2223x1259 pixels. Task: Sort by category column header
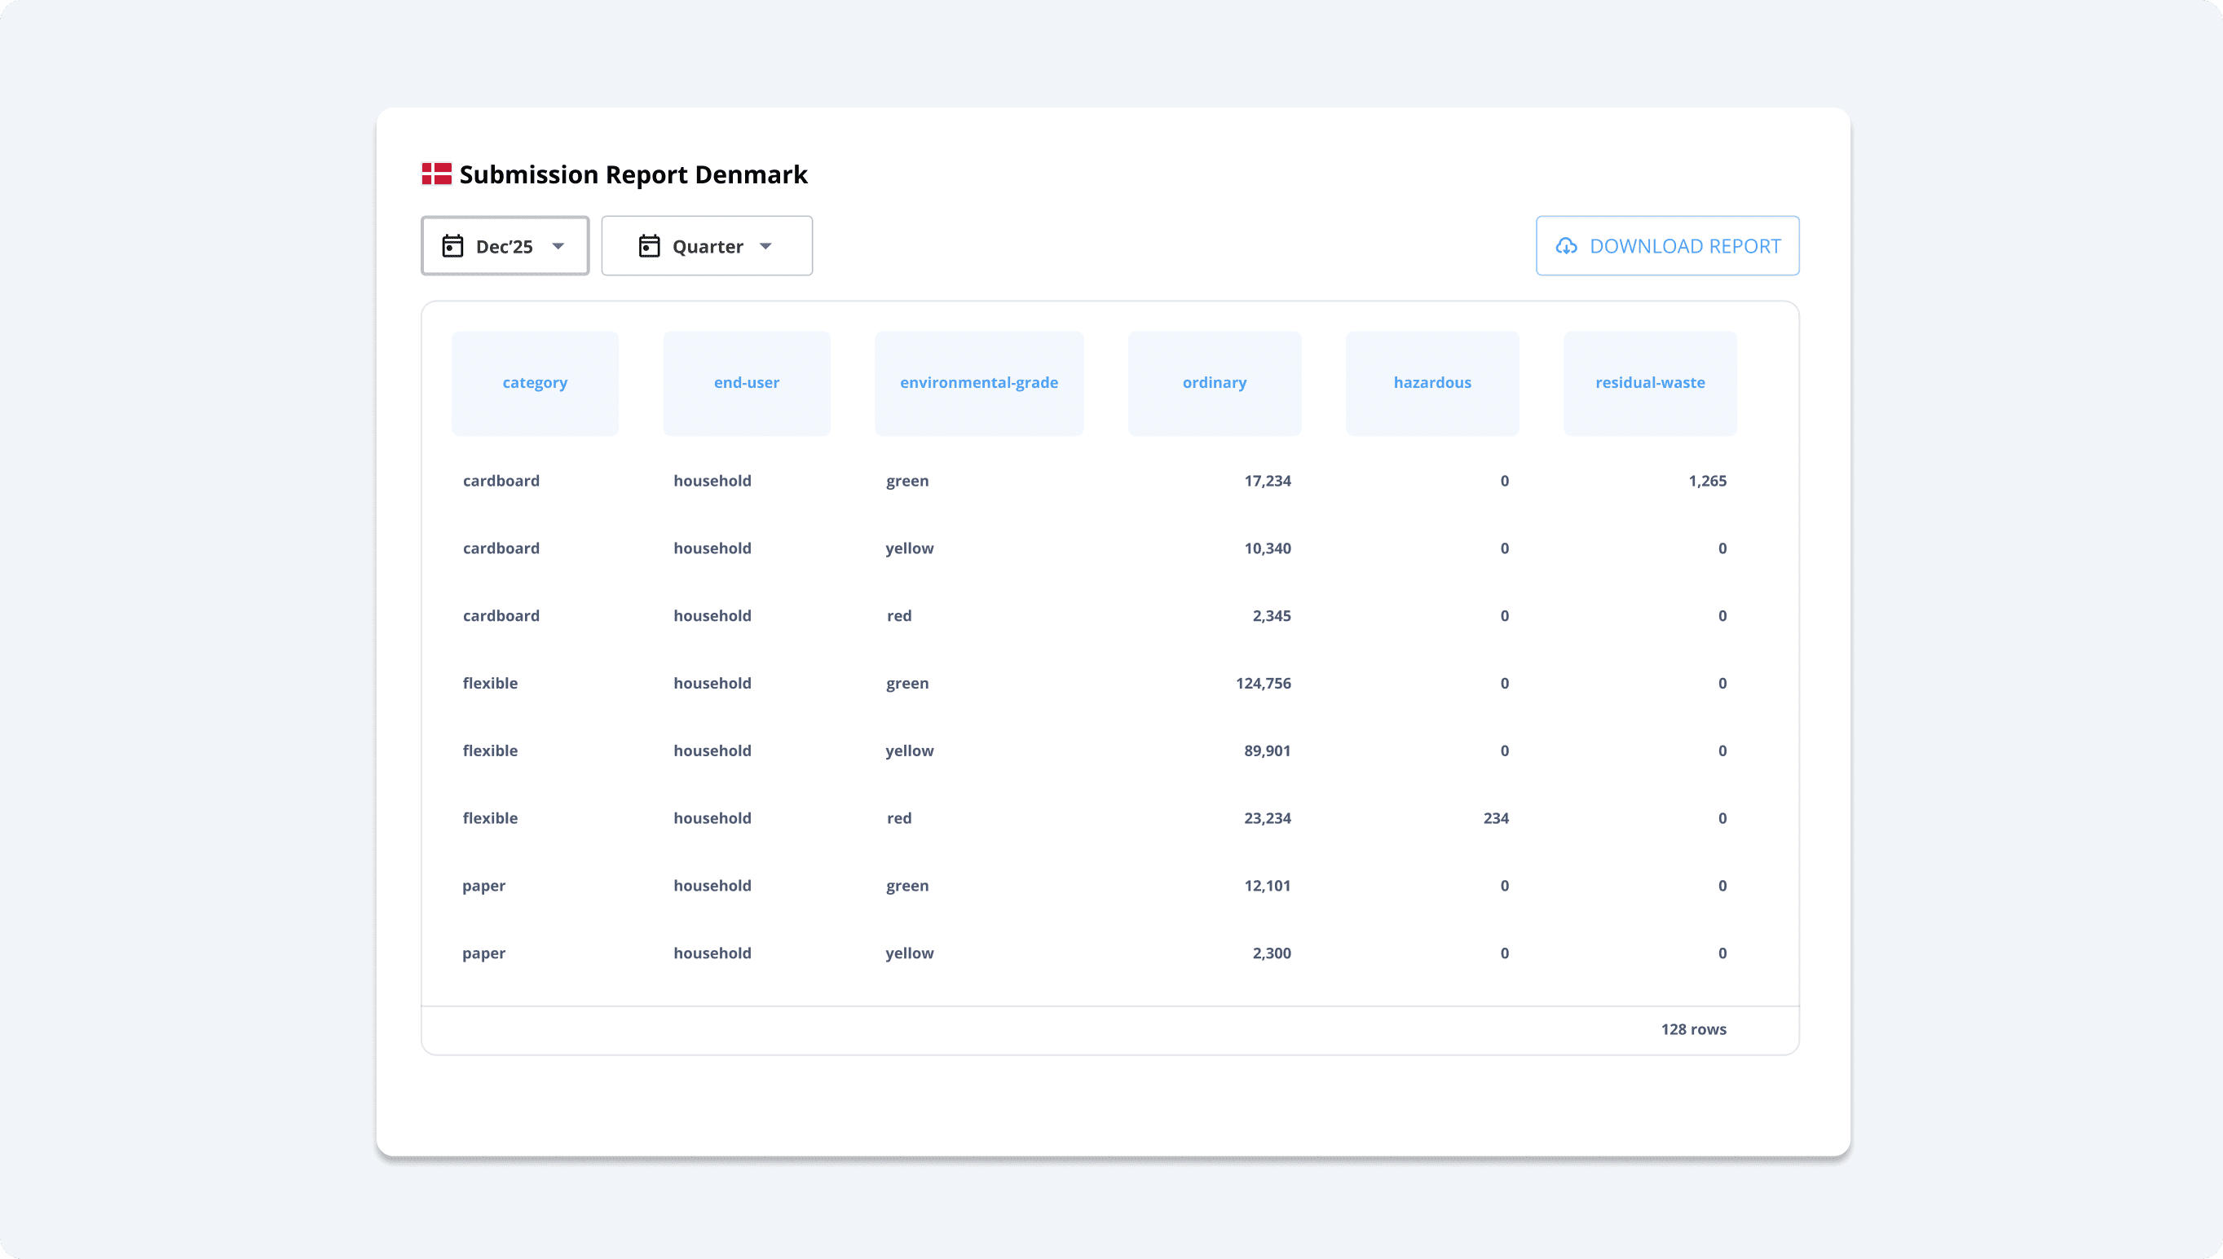pyautogui.click(x=535, y=382)
